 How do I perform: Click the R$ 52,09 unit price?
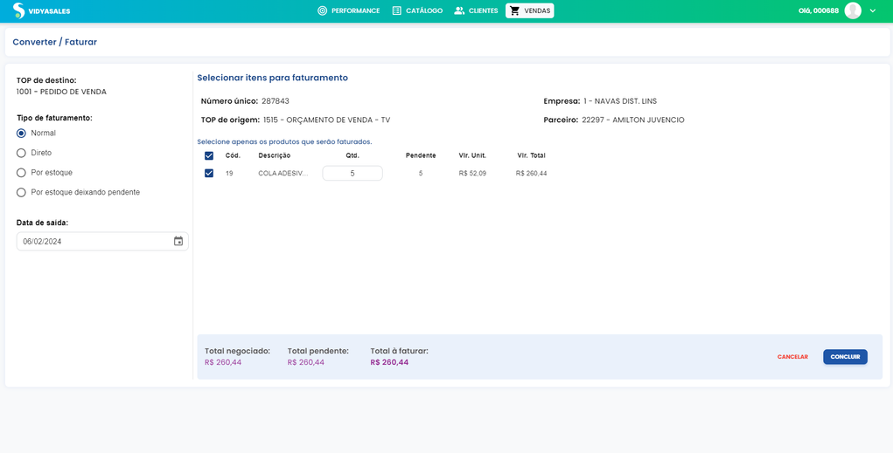point(472,174)
